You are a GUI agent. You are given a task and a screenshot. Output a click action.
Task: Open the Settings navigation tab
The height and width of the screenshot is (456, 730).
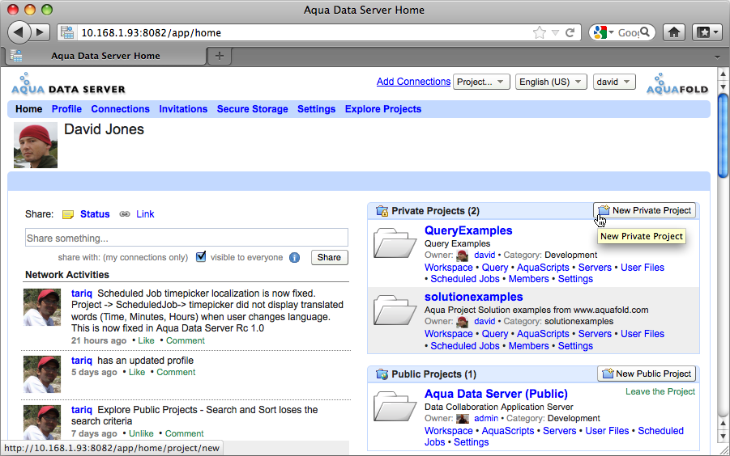click(316, 109)
